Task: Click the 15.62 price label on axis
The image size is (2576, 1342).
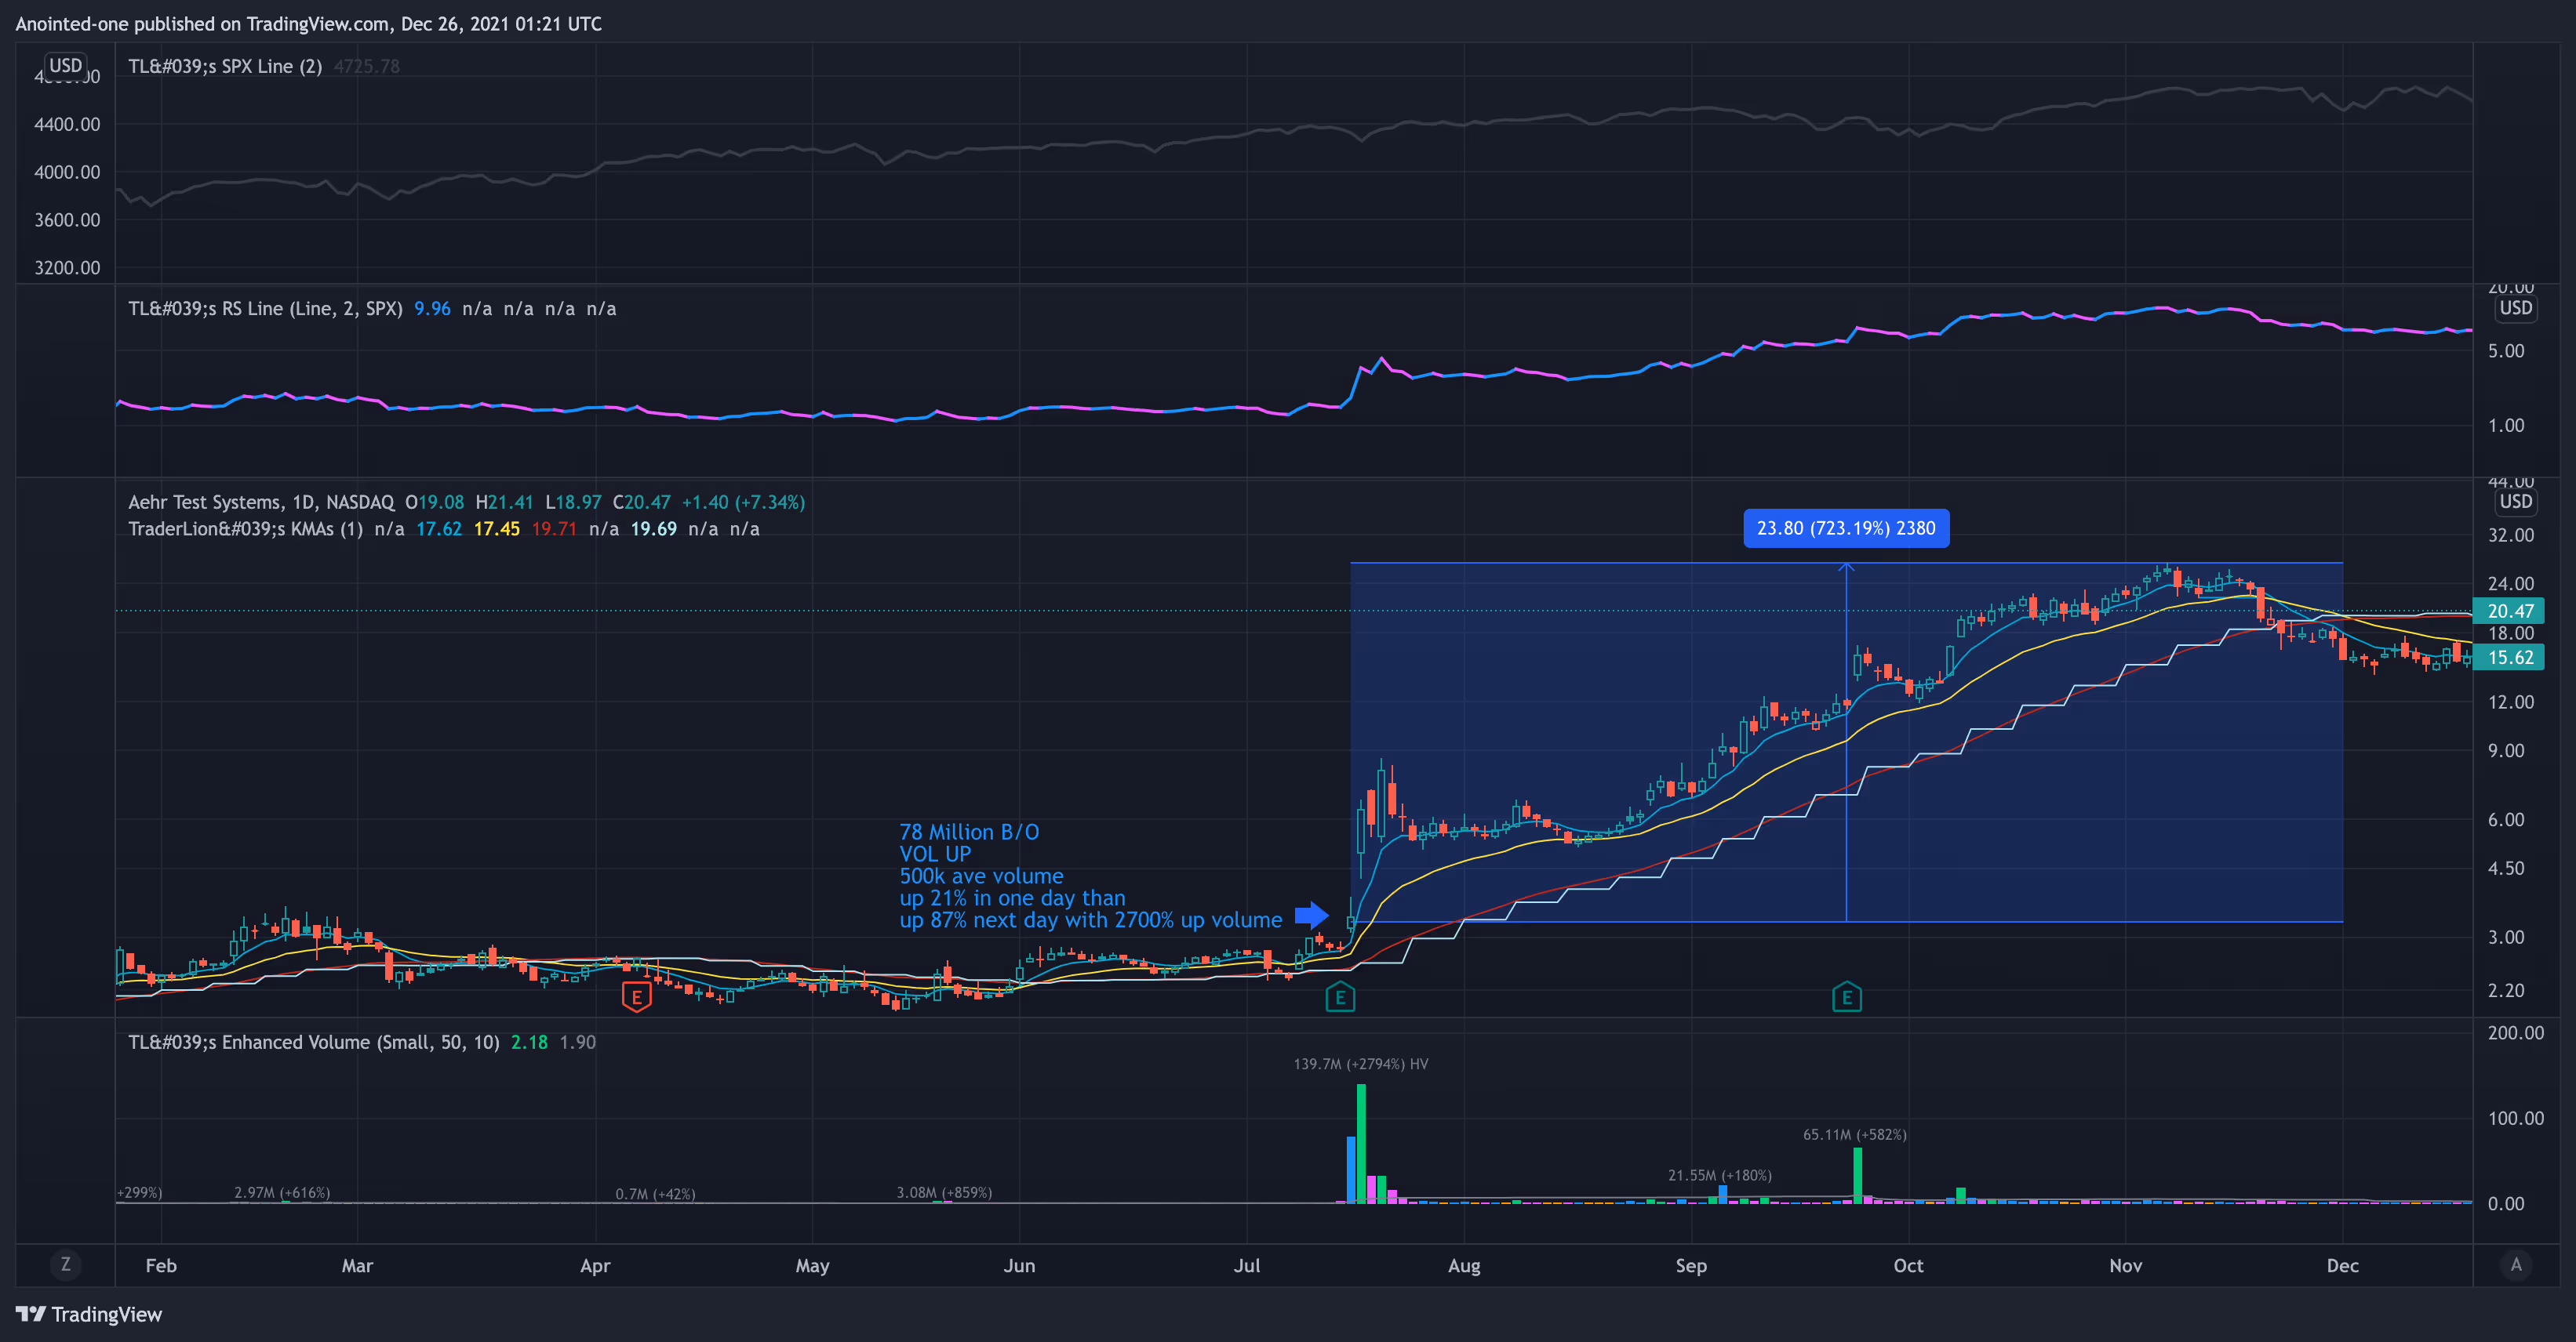Action: [x=2510, y=657]
